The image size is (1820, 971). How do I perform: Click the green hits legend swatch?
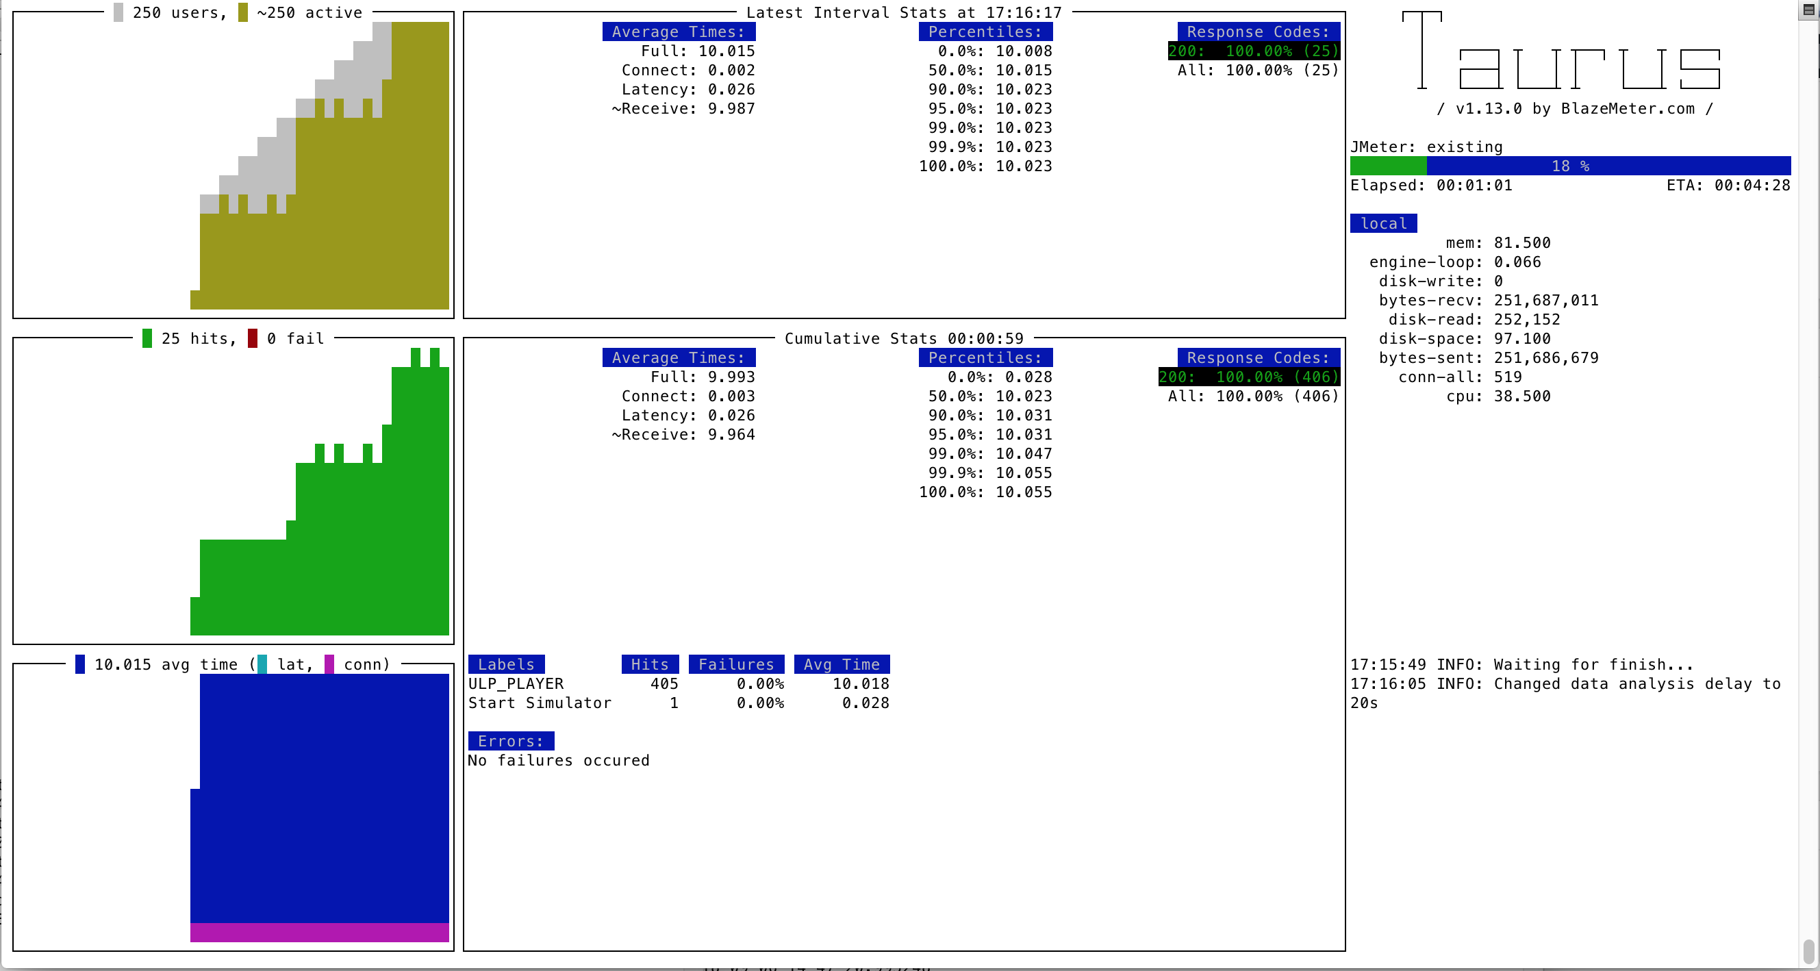pyautogui.click(x=147, y=338)
